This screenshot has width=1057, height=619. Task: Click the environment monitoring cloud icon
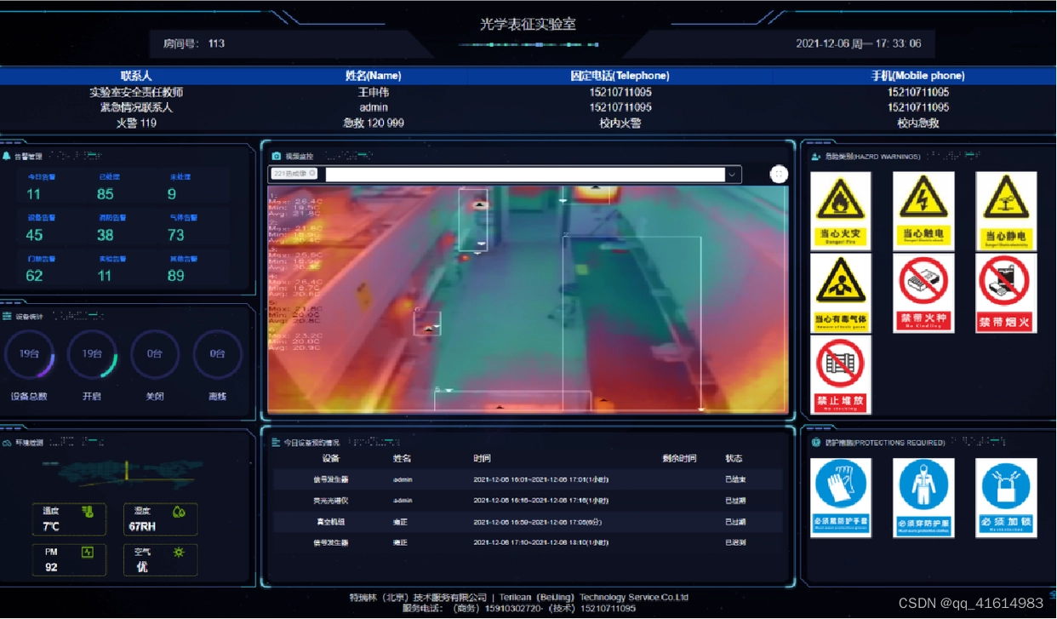coord(7,443)
